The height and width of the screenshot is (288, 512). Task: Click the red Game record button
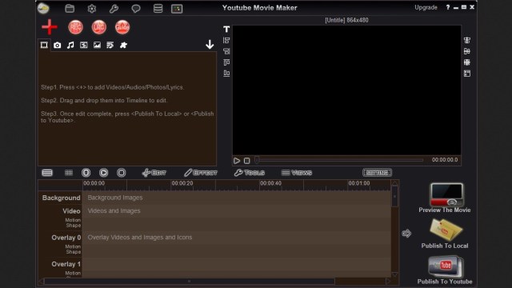[x=122, y=27]
